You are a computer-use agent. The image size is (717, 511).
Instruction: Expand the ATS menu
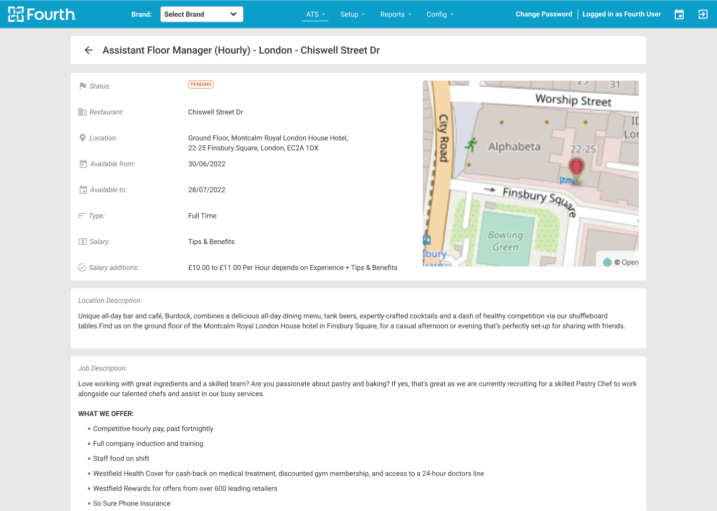(315, 14)
